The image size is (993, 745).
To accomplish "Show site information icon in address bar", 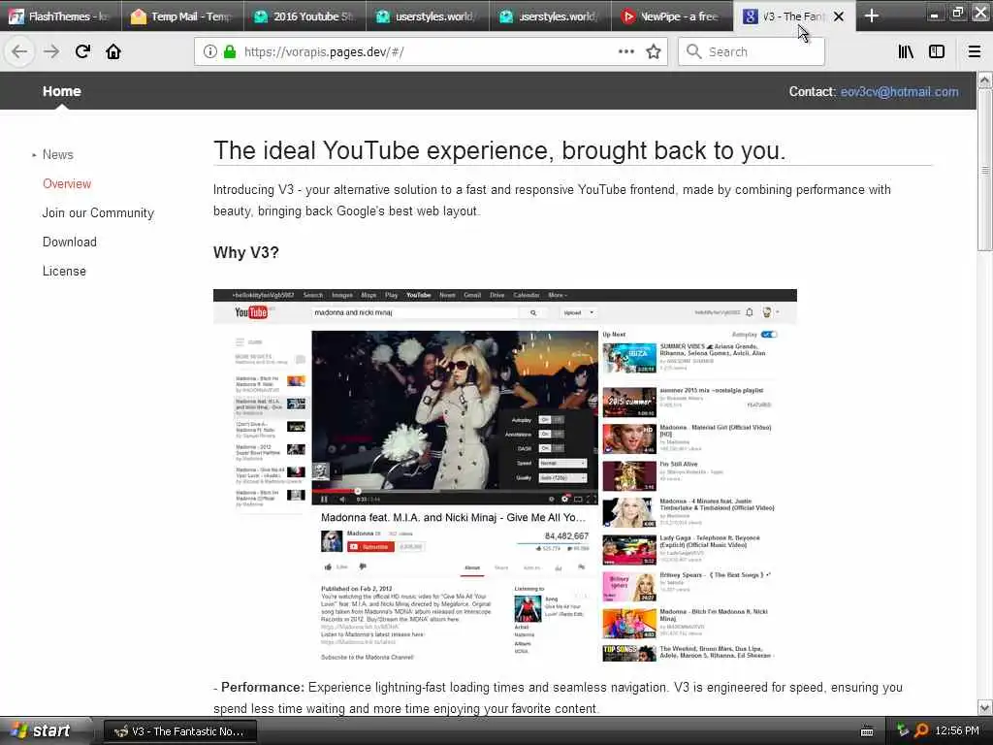I will click(x=210, y=51).
